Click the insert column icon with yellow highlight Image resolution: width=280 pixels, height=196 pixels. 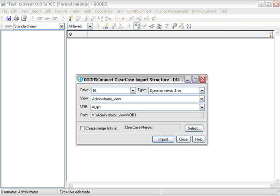106,26
